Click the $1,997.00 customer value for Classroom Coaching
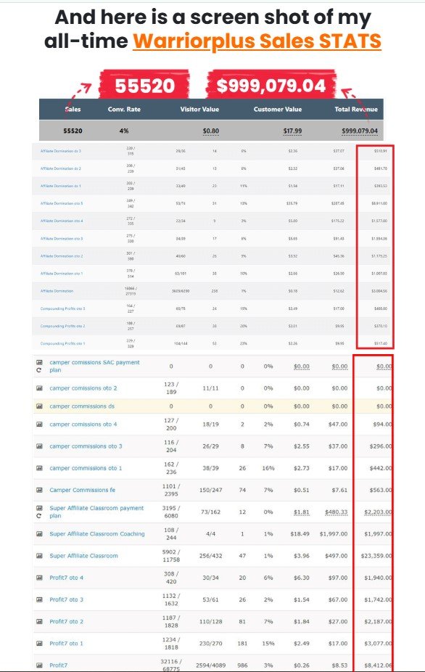The image size is (425, 672). [x=334, y=534]
